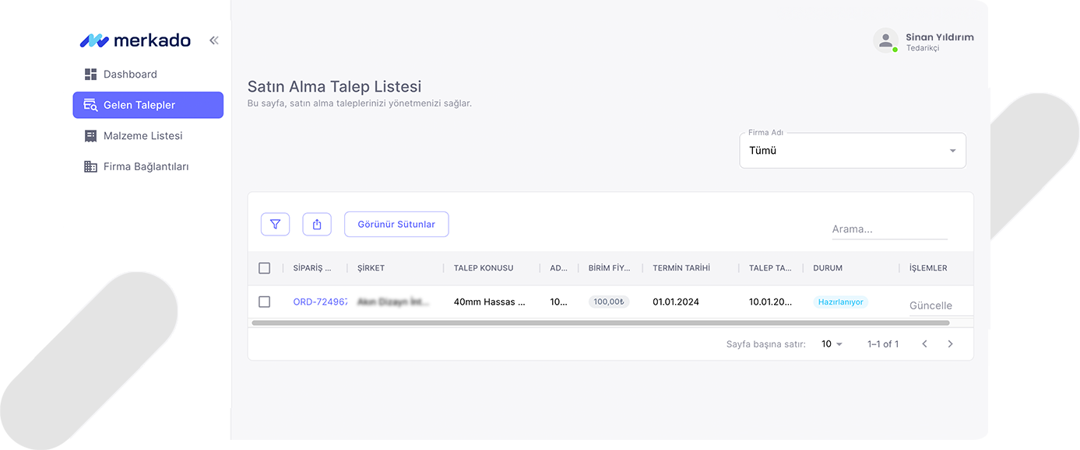Click the Dashboard grid icon
Screen dimensions: 1080x450
tap(90, 75)
